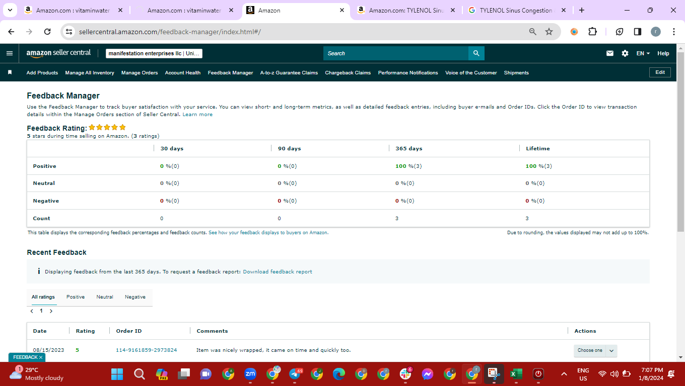Switch to the Neutral ratings tab
This screenshot has height=386, width=685.
click(x=105, y=297)
